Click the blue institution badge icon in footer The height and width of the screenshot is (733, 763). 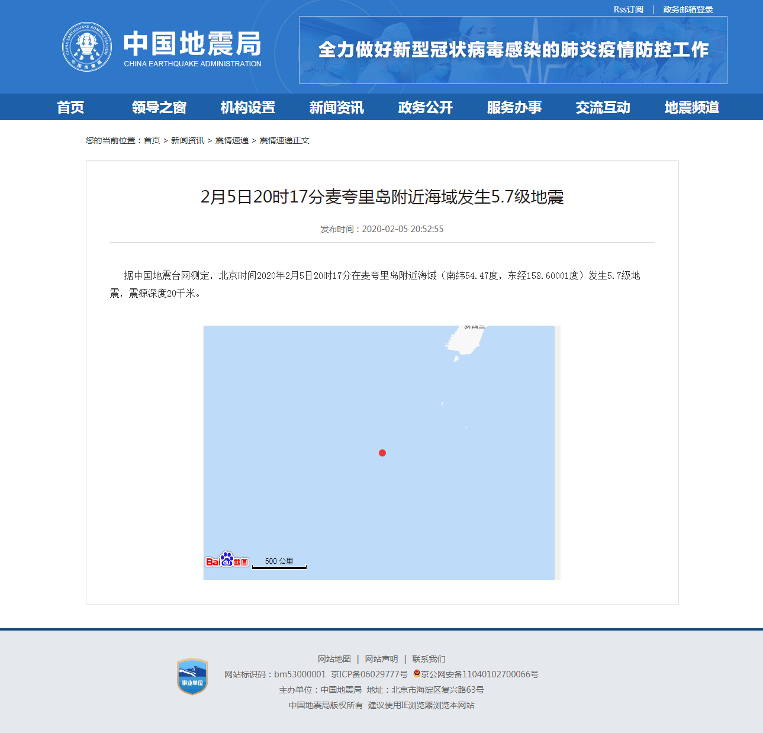click(x=192, y=676)
